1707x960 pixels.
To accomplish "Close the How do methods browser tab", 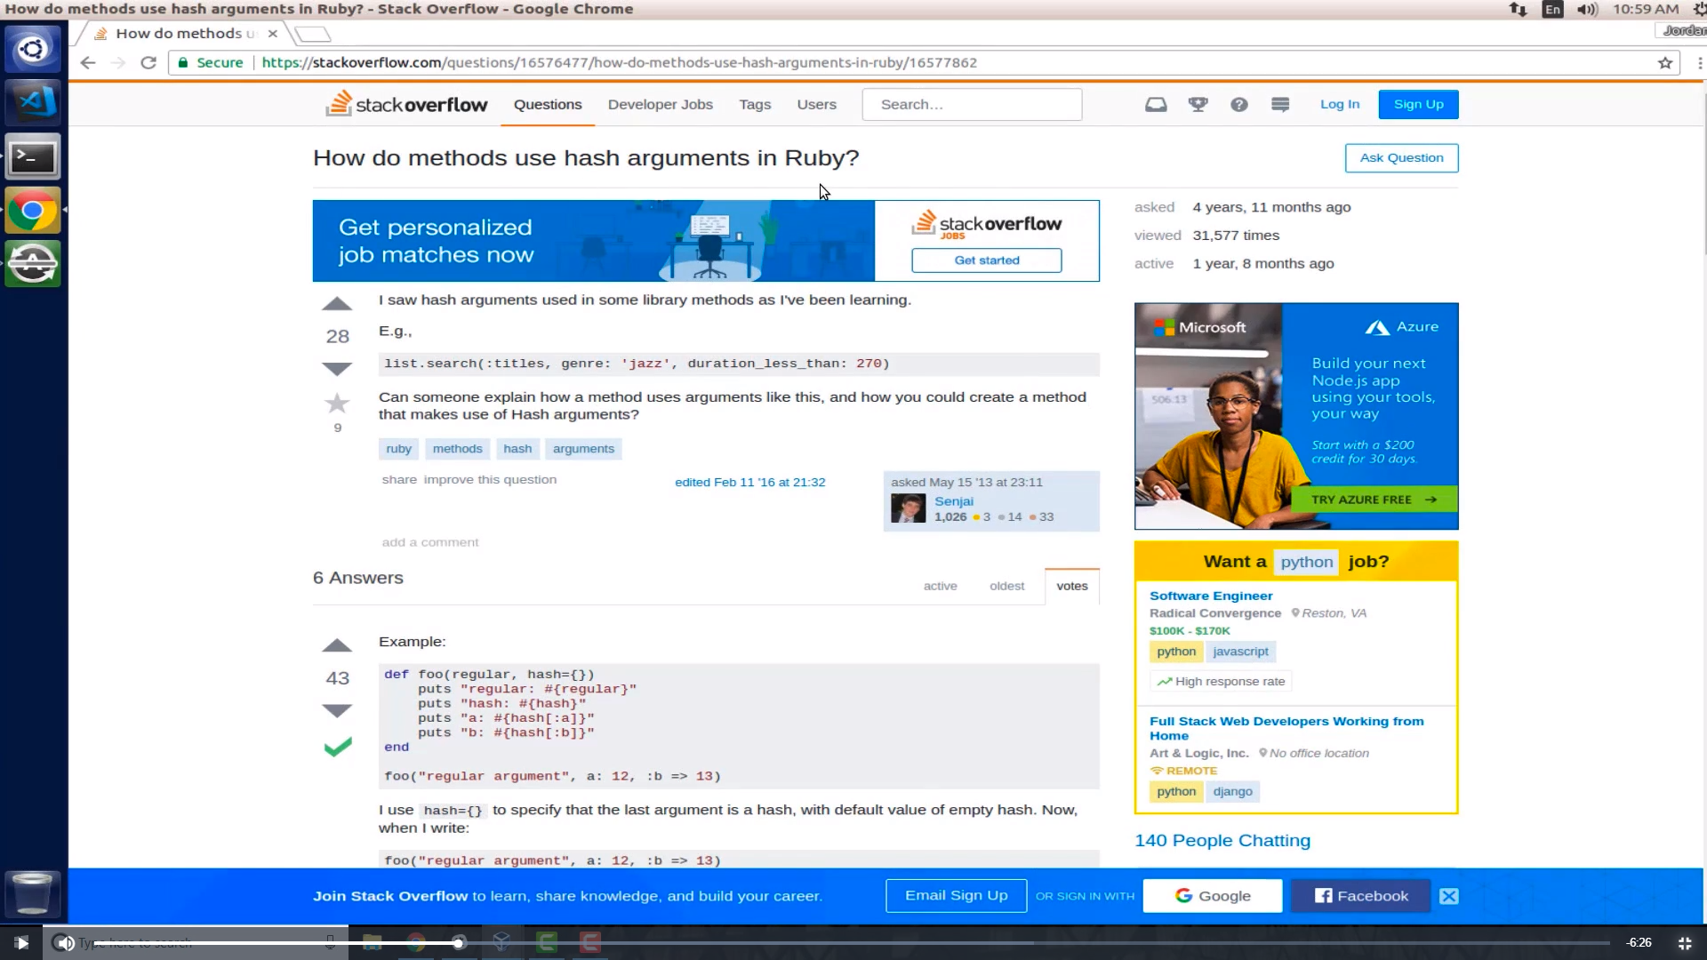I will tap(273, 33).
